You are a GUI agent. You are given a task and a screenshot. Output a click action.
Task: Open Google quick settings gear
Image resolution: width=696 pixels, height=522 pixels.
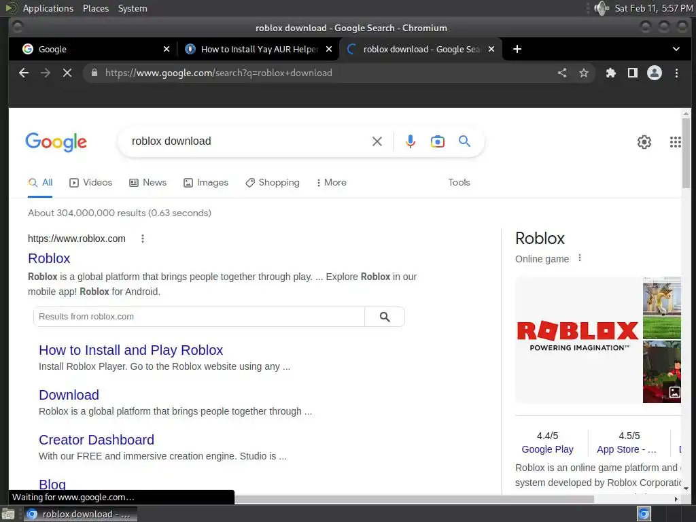(x=644, y=141)
